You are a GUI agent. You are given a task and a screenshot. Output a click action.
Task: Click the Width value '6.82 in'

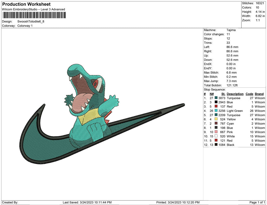pyautogui.click(x=260, y=16)
